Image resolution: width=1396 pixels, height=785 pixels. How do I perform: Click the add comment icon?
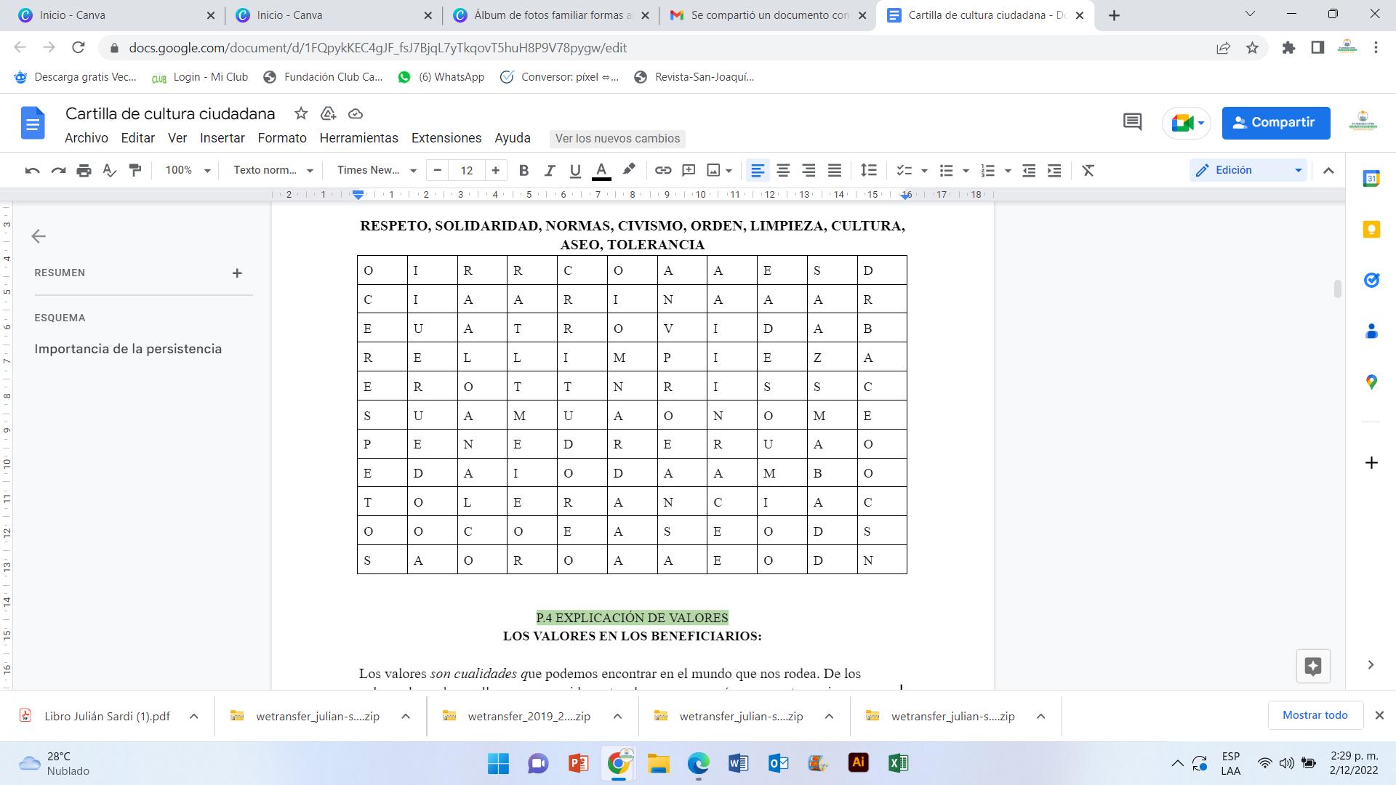688,170
